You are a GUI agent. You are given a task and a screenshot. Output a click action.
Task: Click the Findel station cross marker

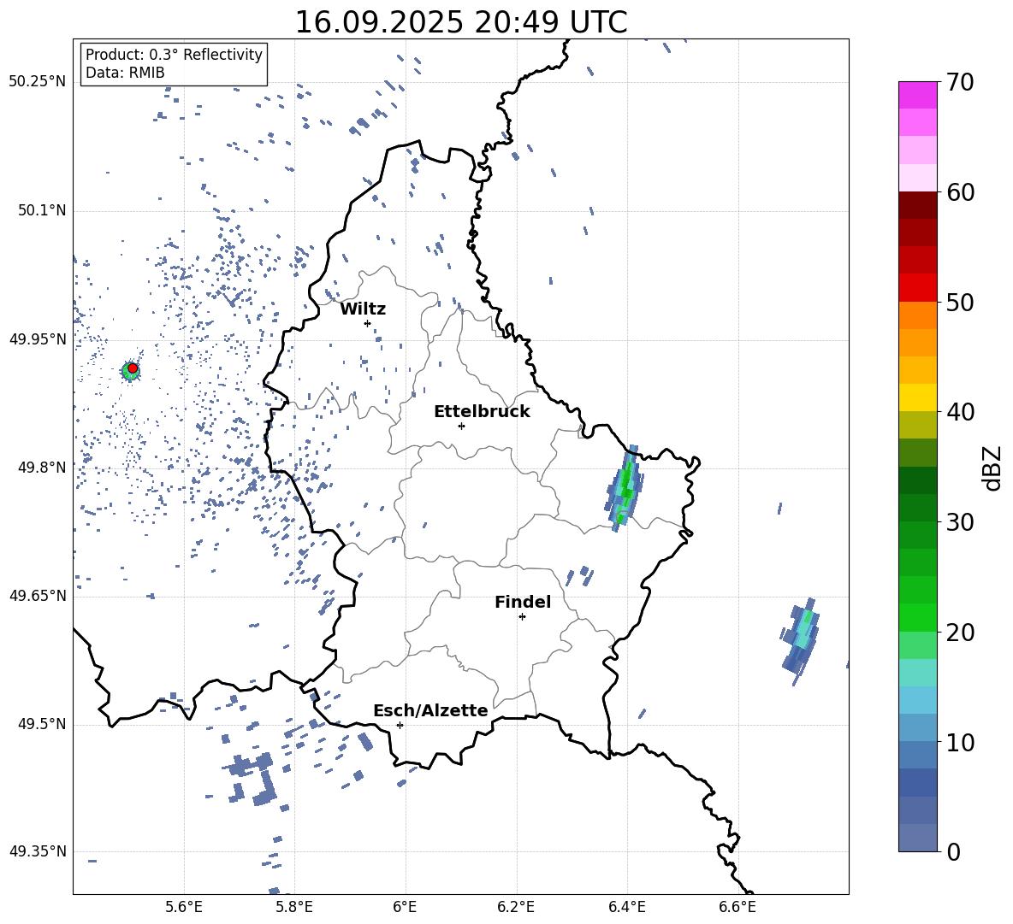[522, 617]
